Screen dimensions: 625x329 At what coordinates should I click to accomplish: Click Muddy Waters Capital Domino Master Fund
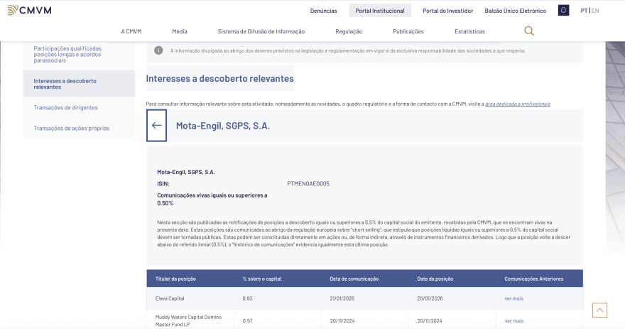pos(188,321)
